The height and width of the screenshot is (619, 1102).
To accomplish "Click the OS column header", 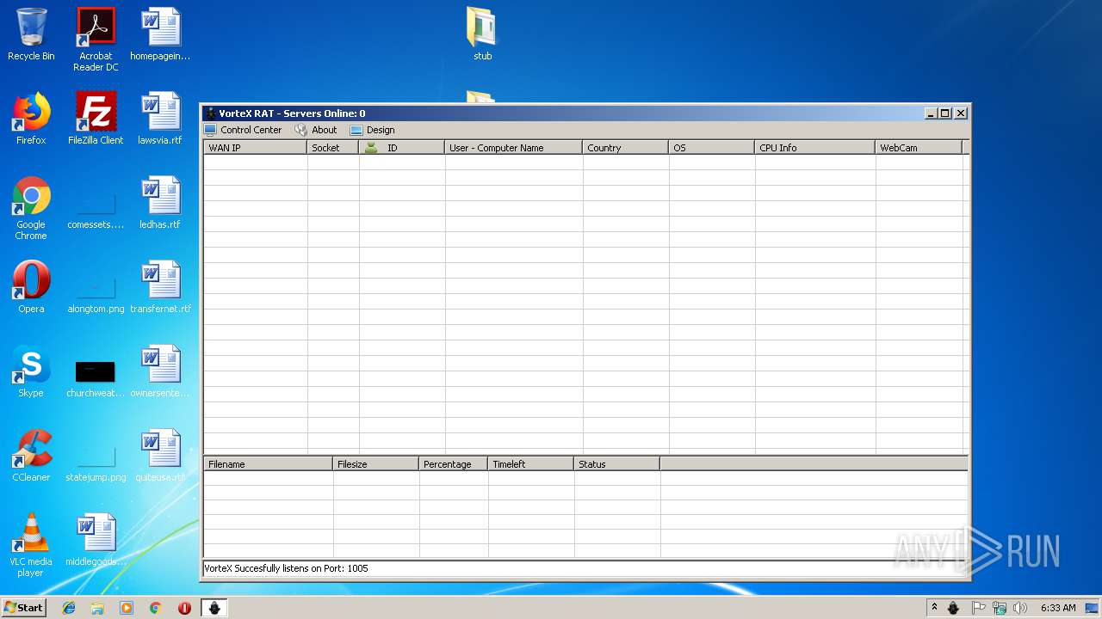I will pos(712,148).
